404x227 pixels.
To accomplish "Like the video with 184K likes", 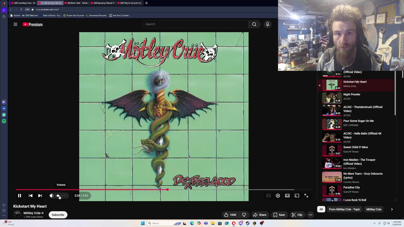I will click(x=230, y=215).
